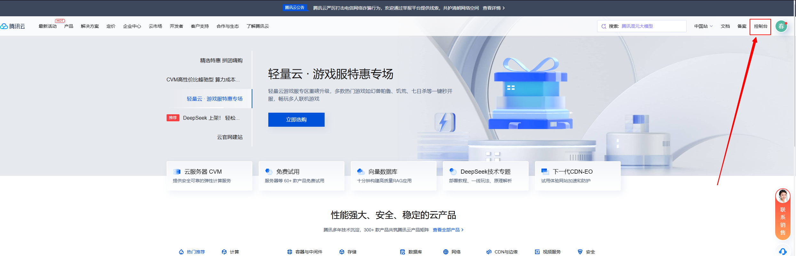796x256 pixels.
Task: Click the 云服务器 CVM card icon
Action: pyautogui.click(x=177, y=172)
